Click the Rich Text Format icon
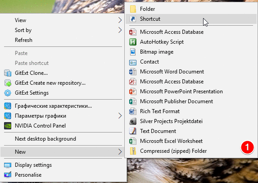258x183 pixels. 133,111
